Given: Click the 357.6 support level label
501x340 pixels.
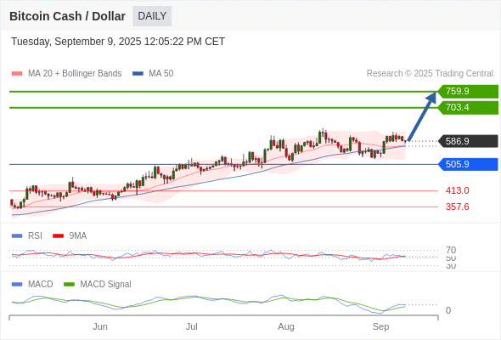Looking at the screenshot, I should 457,207.
